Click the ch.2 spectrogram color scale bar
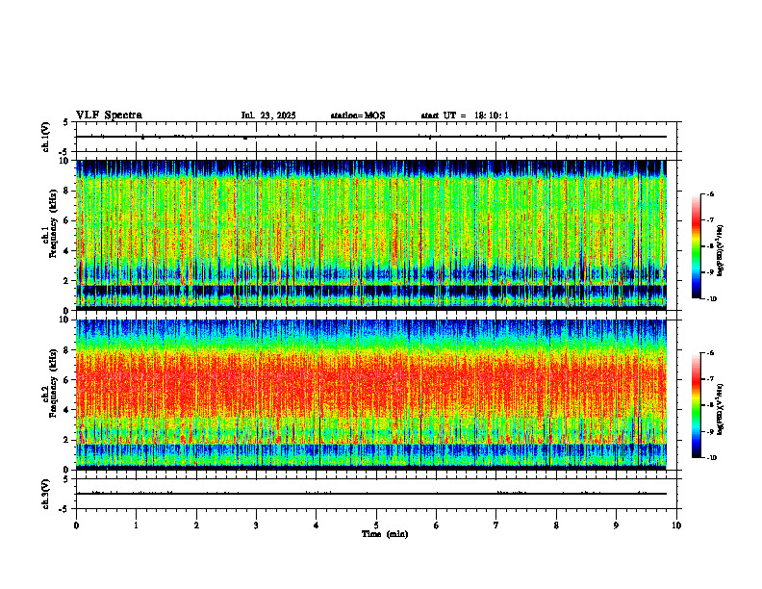Screen dimensions: 762x589 tap(696, 405)
